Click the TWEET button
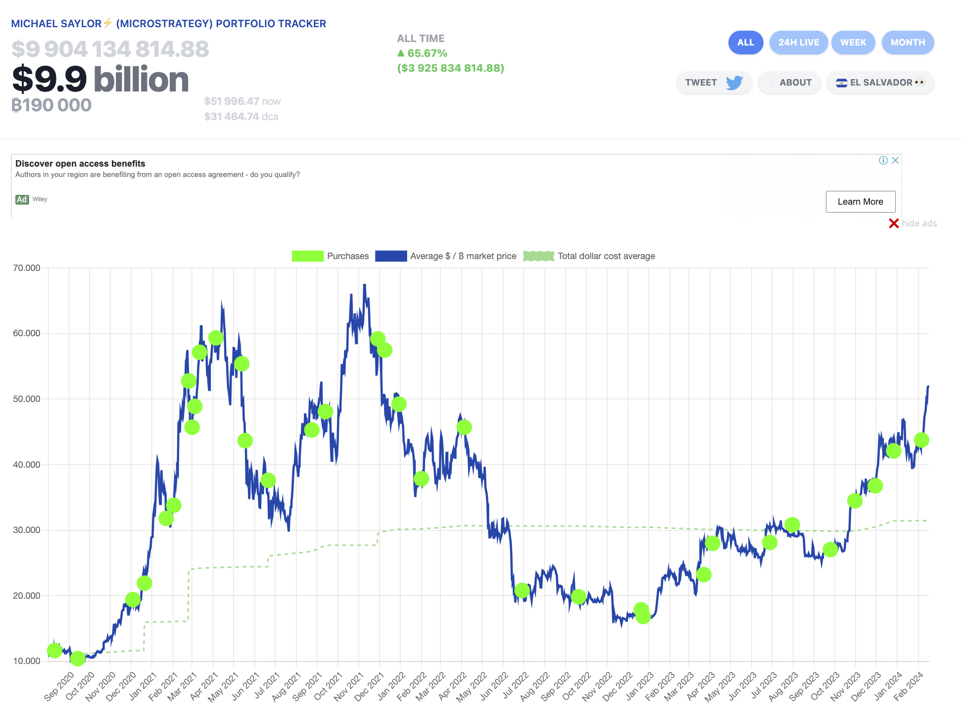961x709 pixels. pos(714,83)
